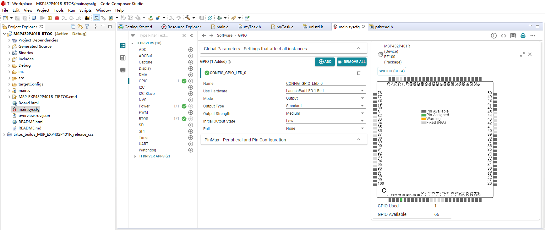This screenshot has width=545, height=230.
Task: Click the forward arrow in SysConfig
Action: (211, 36)
